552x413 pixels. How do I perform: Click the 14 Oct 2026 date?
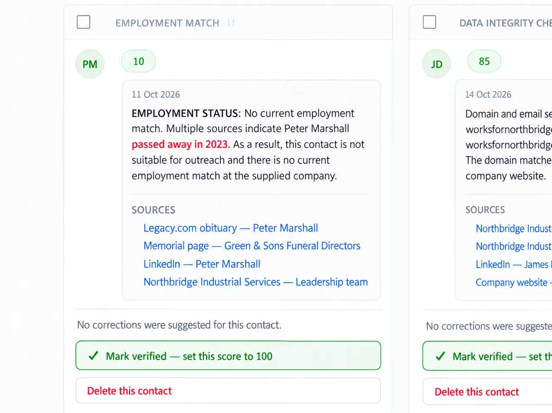(488, 94)
